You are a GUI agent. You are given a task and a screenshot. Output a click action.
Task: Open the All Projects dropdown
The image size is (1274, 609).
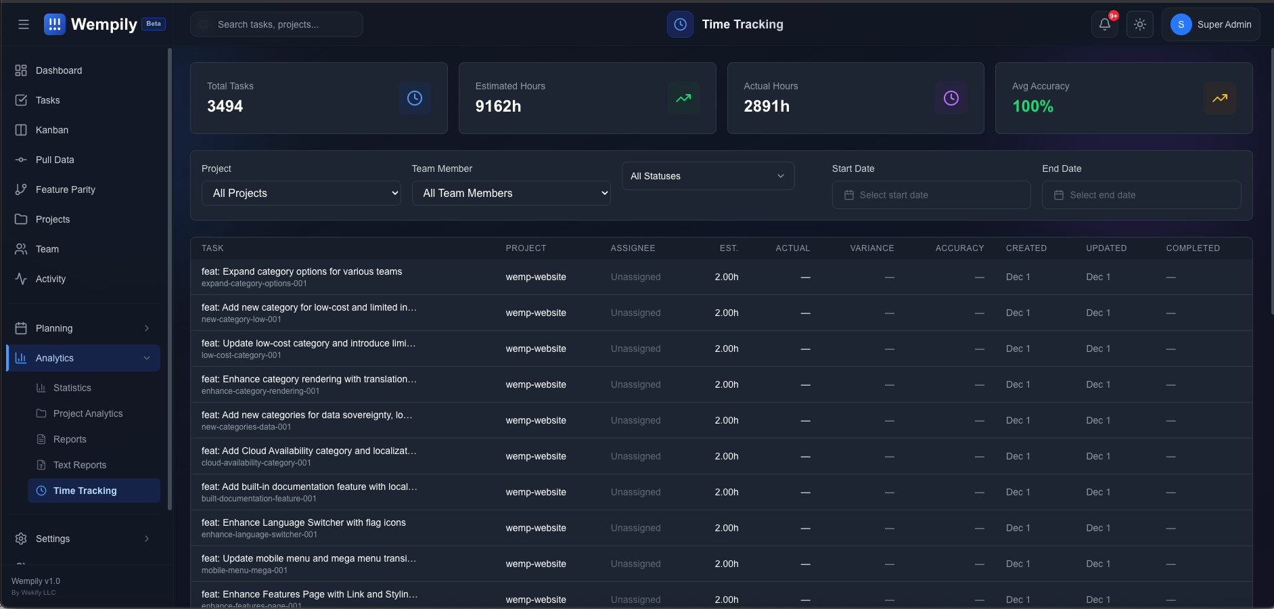(x=301, y=194)
